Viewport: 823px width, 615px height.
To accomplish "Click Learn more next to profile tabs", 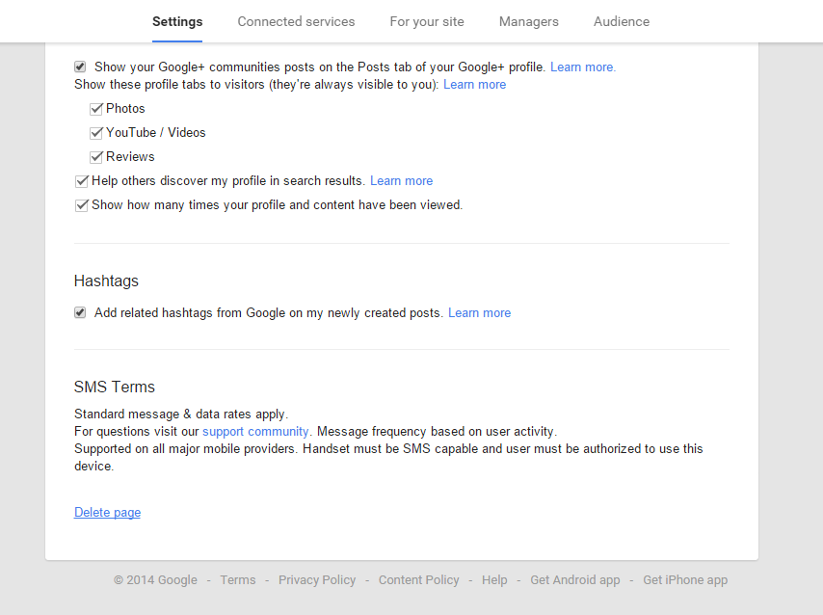I will click(474, 85).
